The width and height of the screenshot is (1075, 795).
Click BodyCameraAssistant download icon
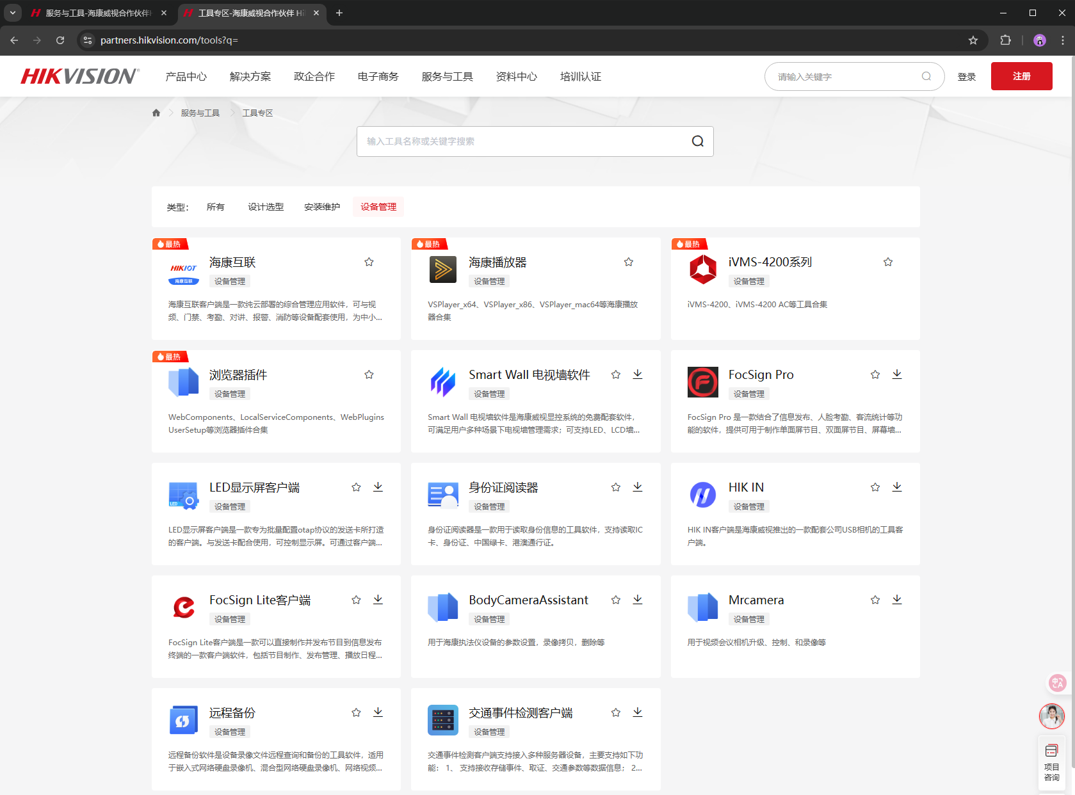[x=638, y=600]
